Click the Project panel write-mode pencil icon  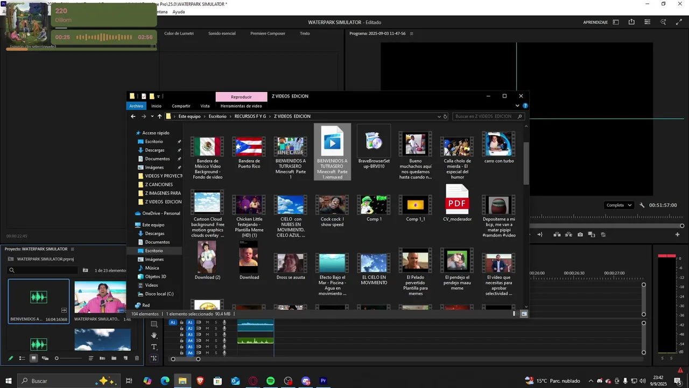pyautogui.click(x=10, y=358)
